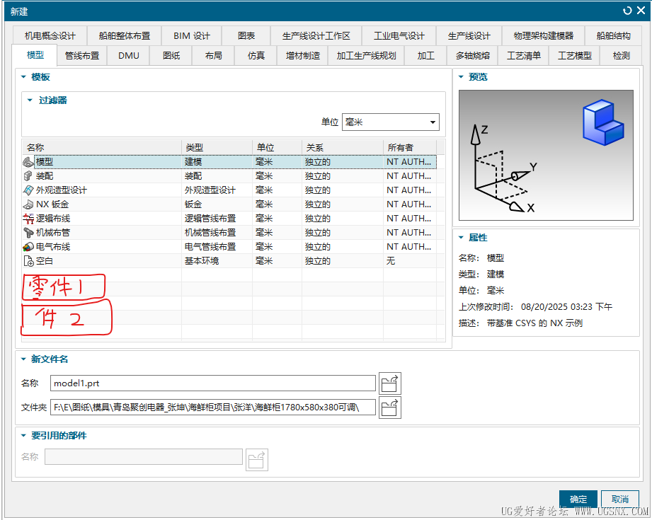
Task: Click the reset icon in title bar
Action: coord(627,11)
